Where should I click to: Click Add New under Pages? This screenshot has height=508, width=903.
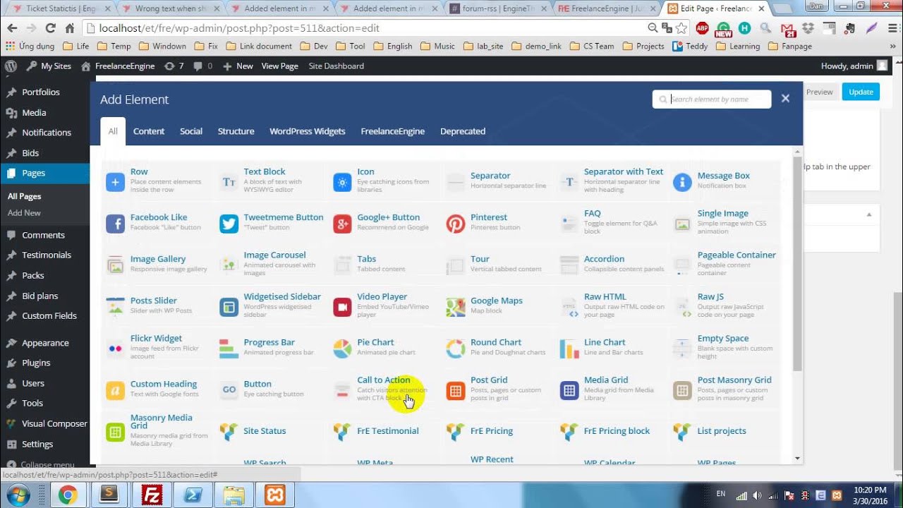click(24, 212)
